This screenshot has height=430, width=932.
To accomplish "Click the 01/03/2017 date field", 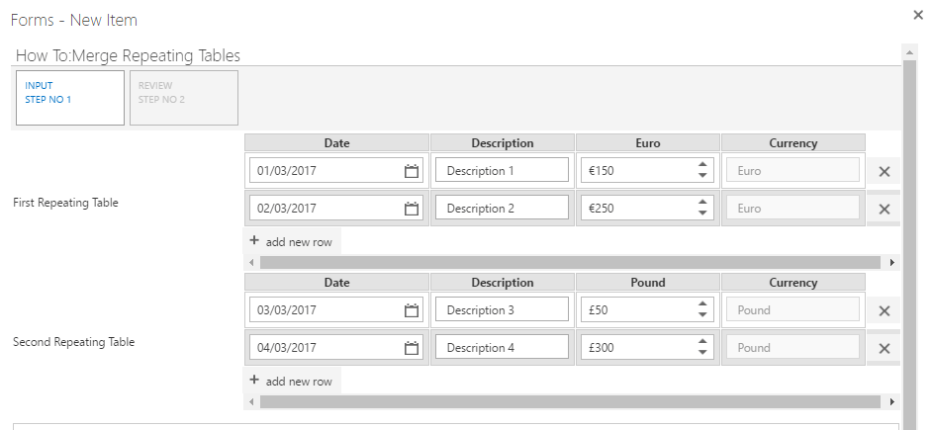I will 335,171.
